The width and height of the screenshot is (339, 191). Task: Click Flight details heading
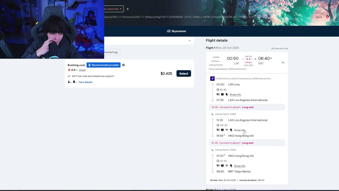click(217, 40)
